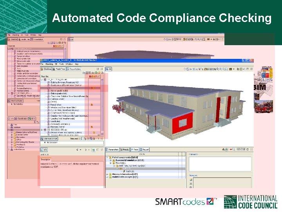Viewport: 282px width, 212px height.
Task: Switch to the Results tab below 3D view
Action: [x=125, y=150]
